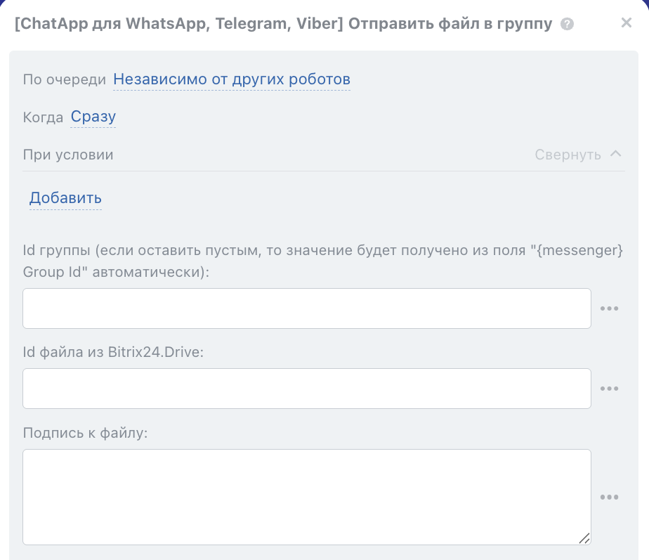Open value picker dots for Подпись к файлу
Image resolution: width=649 pixels, height=560 pixels.
tap(609, 497)
